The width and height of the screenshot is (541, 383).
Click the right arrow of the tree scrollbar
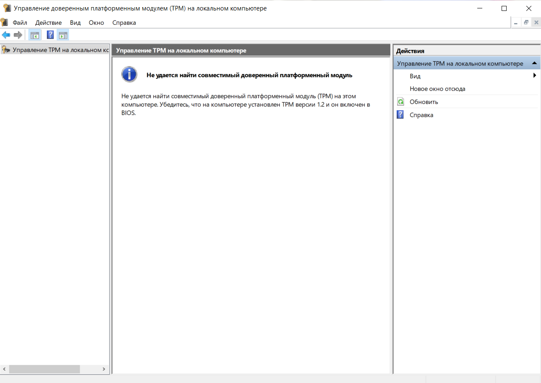(104, 369)
